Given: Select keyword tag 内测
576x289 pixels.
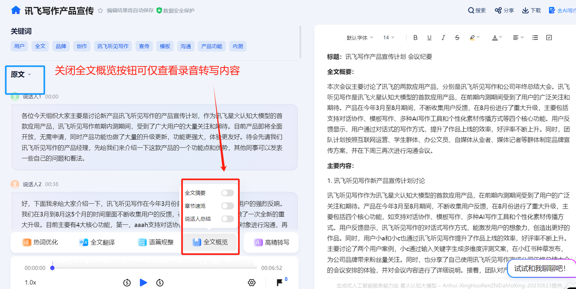Looking at the screenshot, I should (x=238, y=46).
